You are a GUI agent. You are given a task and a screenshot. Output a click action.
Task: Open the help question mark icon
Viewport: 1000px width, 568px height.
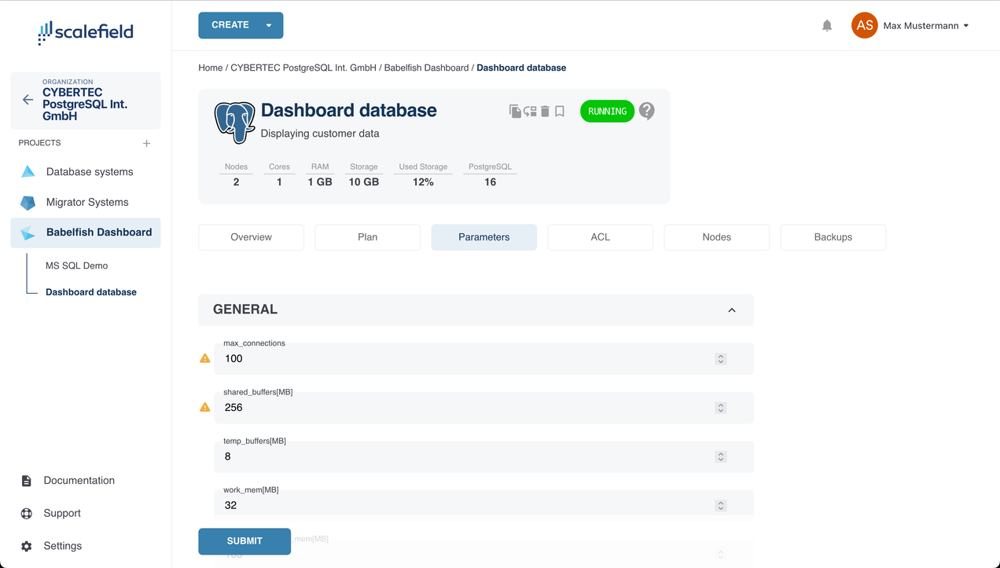(646, 111)
